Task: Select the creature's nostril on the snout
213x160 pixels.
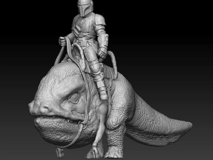Action: click(x=46, y=108)
